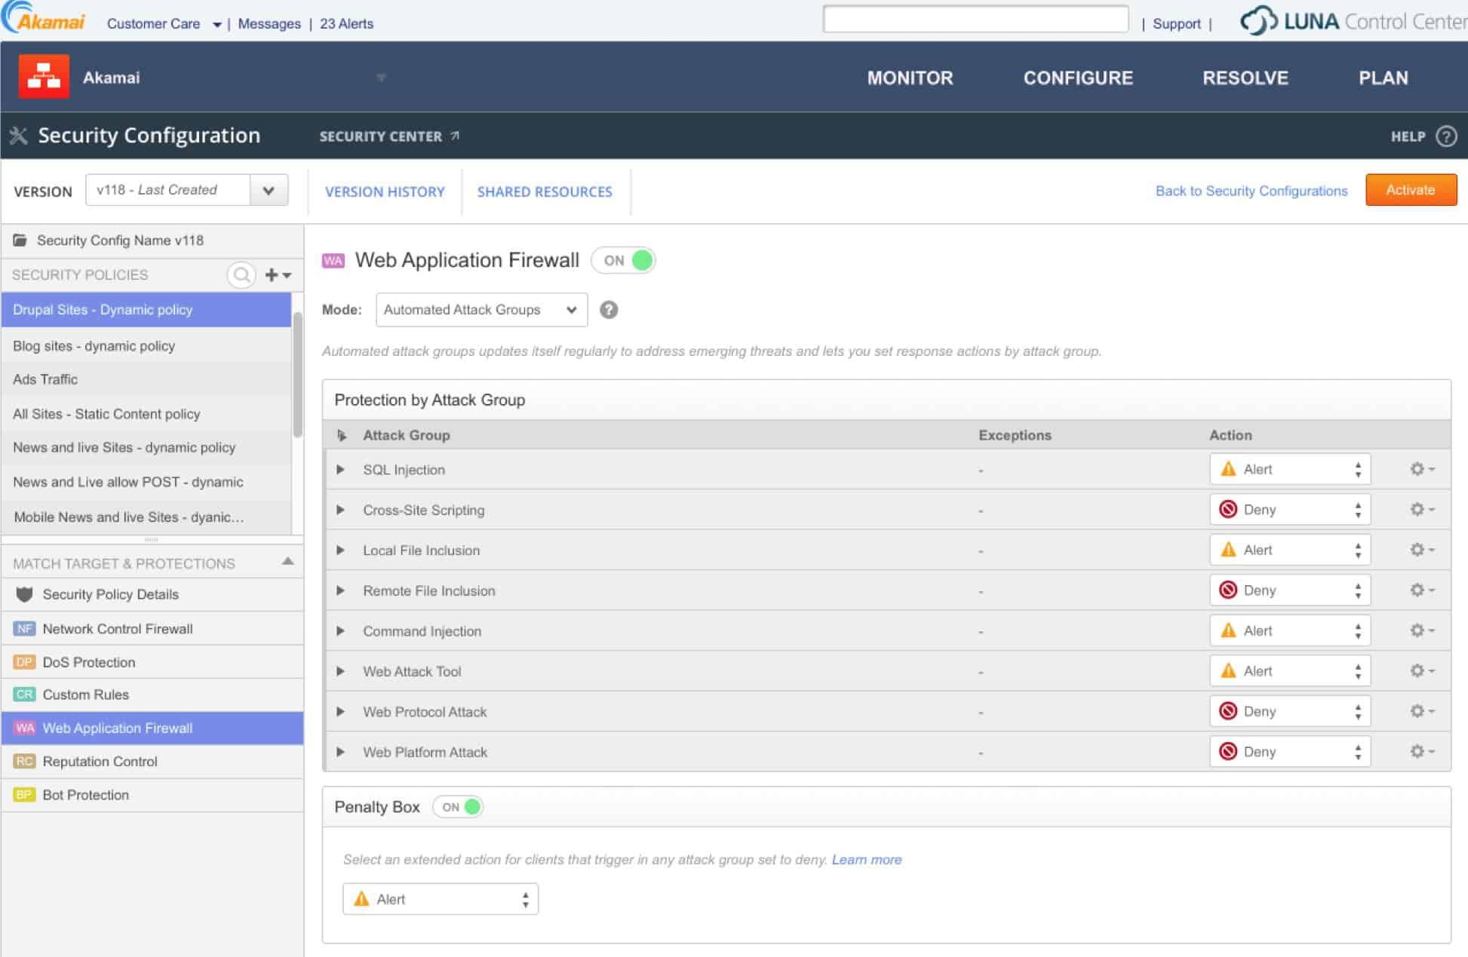
Task: Expand the SQL Injection attack group row
Action: pyautogui.click(x=340, y=469)
